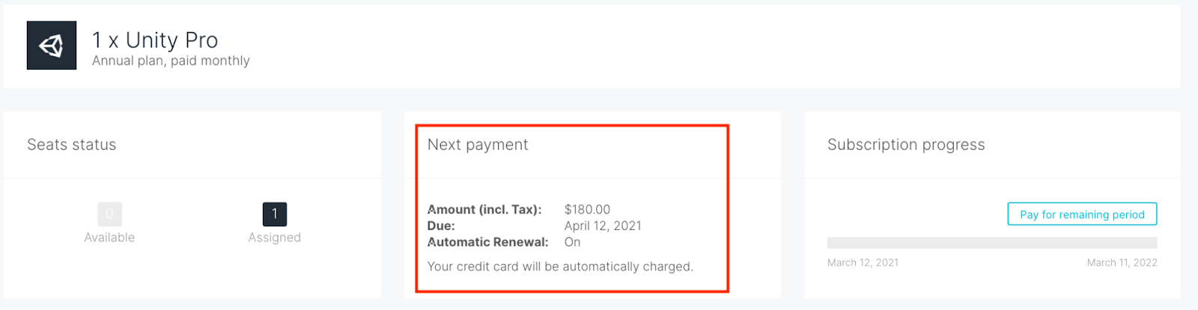The height and width of the screenshot is (310, 1198).
Task: Click the Unity logo icon
Action: coord(52,46)
